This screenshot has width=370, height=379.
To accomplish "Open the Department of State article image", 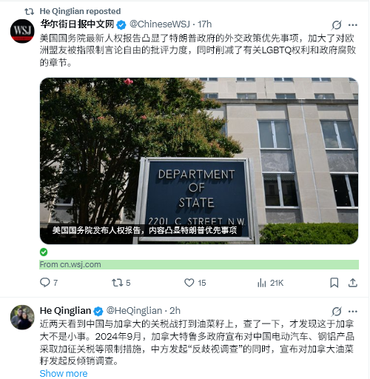I will (x=199, y=161).
